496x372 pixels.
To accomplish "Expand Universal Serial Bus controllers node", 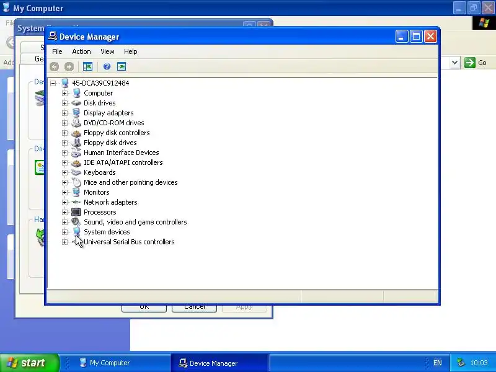I will [65, 242].
